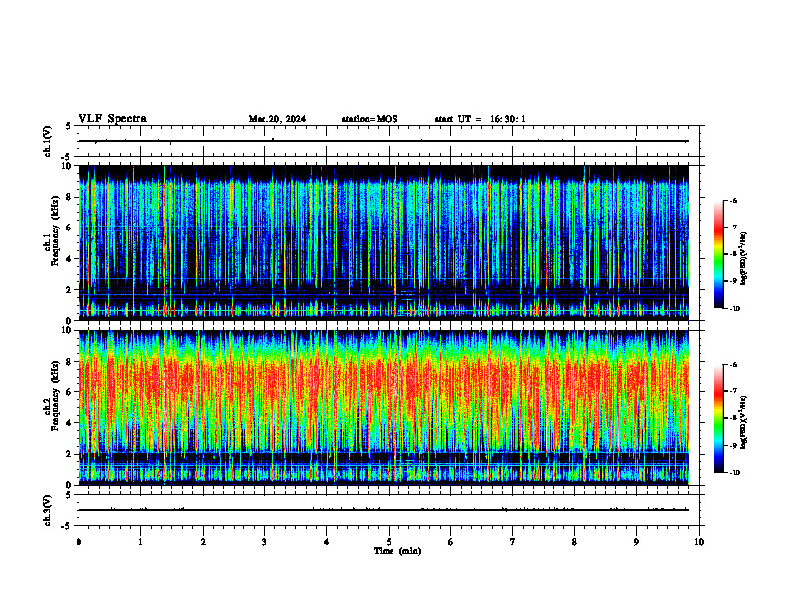This screenshot has height=608, width=787.
Task: Click the time-axis tick label "6"
Action: (x=451, y=542)
